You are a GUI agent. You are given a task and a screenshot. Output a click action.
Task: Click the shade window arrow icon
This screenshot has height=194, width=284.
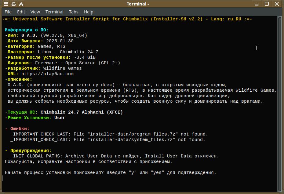click(21, 4)
